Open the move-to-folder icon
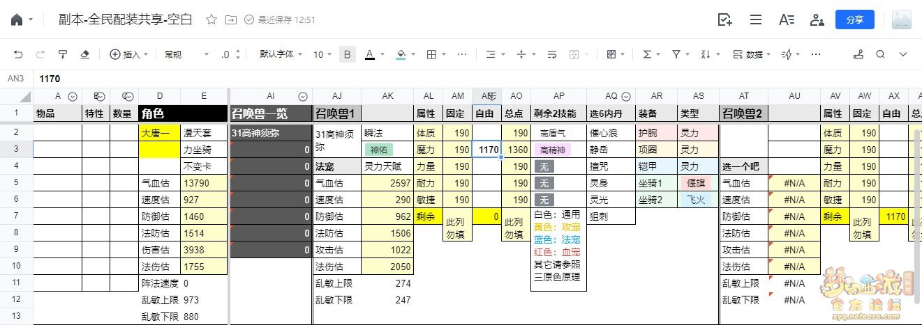922x325 pixels. tap(230, 19)
